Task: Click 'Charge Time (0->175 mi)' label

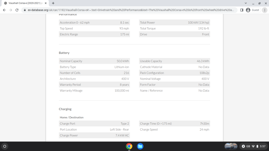Action: [x=156, y=124]
